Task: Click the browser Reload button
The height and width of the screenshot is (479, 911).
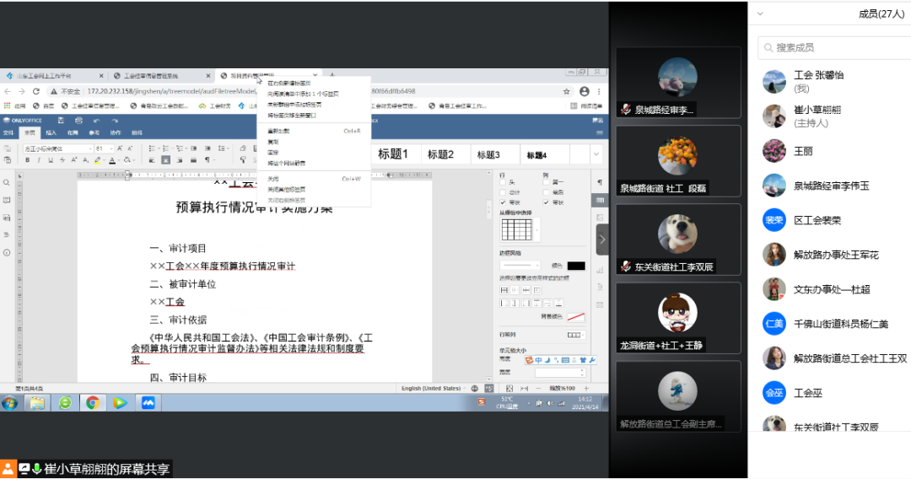Action: [x=36, y=91]
